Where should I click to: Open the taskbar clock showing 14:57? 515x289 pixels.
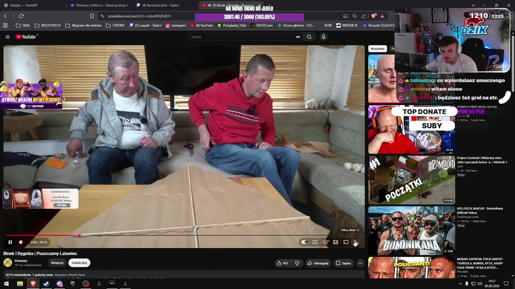(x=492, y=284)
